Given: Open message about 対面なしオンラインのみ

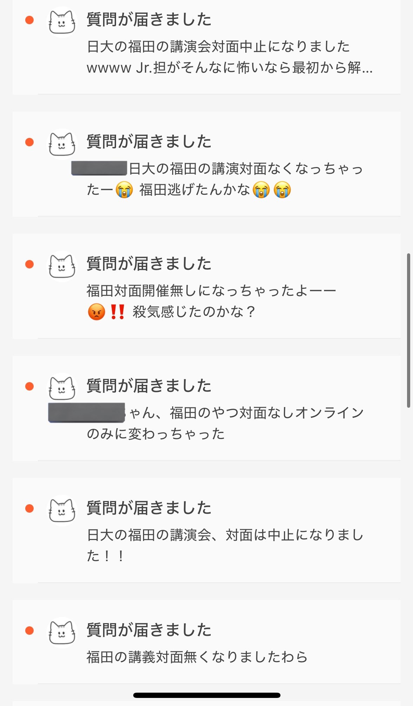Looking at the screenshot, I should point(206,423).
